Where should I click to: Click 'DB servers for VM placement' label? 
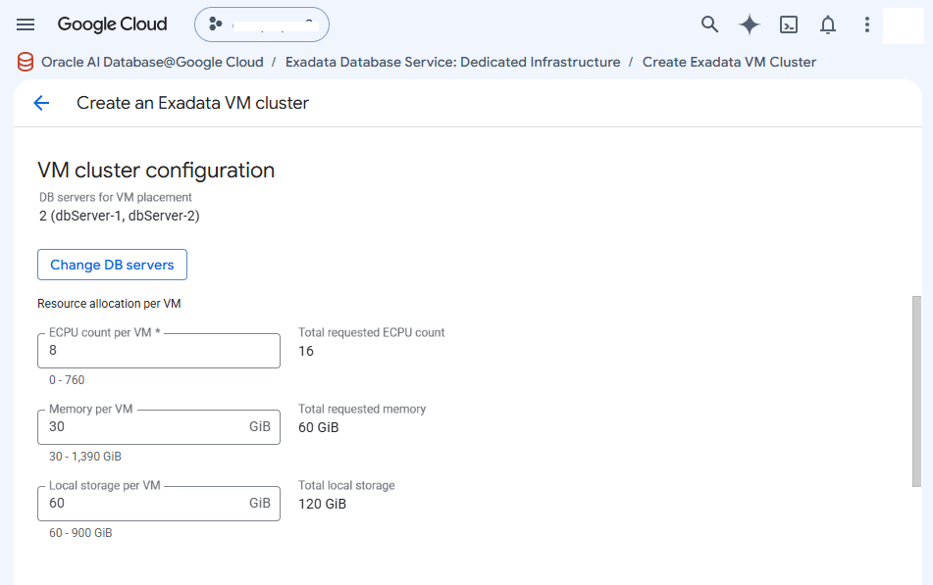click(x=116, y=197)
